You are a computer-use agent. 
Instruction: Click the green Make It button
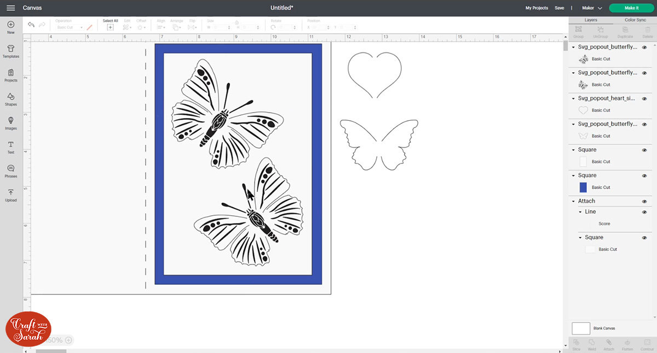tap(631, 8)
